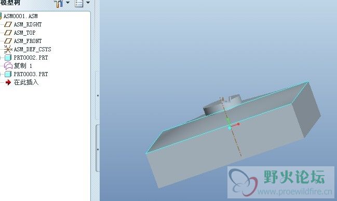
Task: Click the 在此插入 red insert arrow
Action: pos(8,82)
